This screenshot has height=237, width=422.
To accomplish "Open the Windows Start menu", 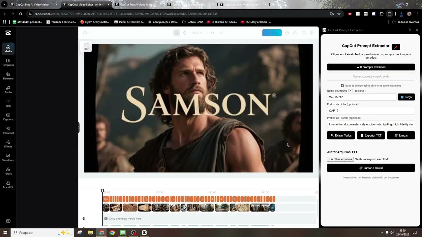I will coord(5,233).
